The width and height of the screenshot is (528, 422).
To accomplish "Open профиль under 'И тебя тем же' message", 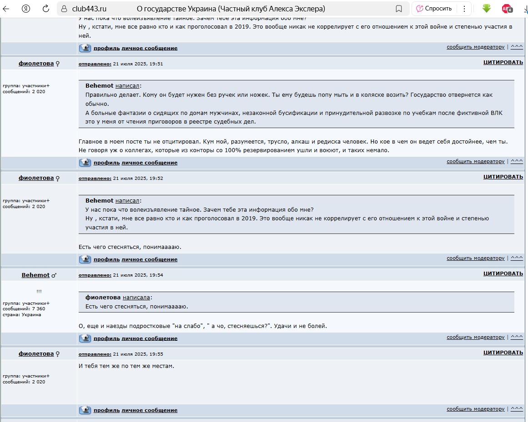I will (x=107, y=410).
